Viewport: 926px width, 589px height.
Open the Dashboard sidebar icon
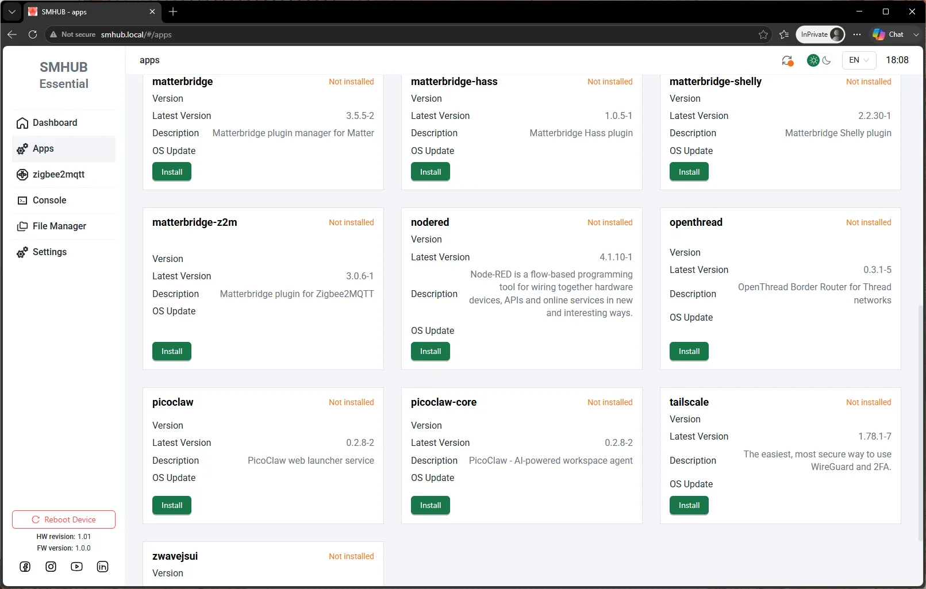pos(22,123)
